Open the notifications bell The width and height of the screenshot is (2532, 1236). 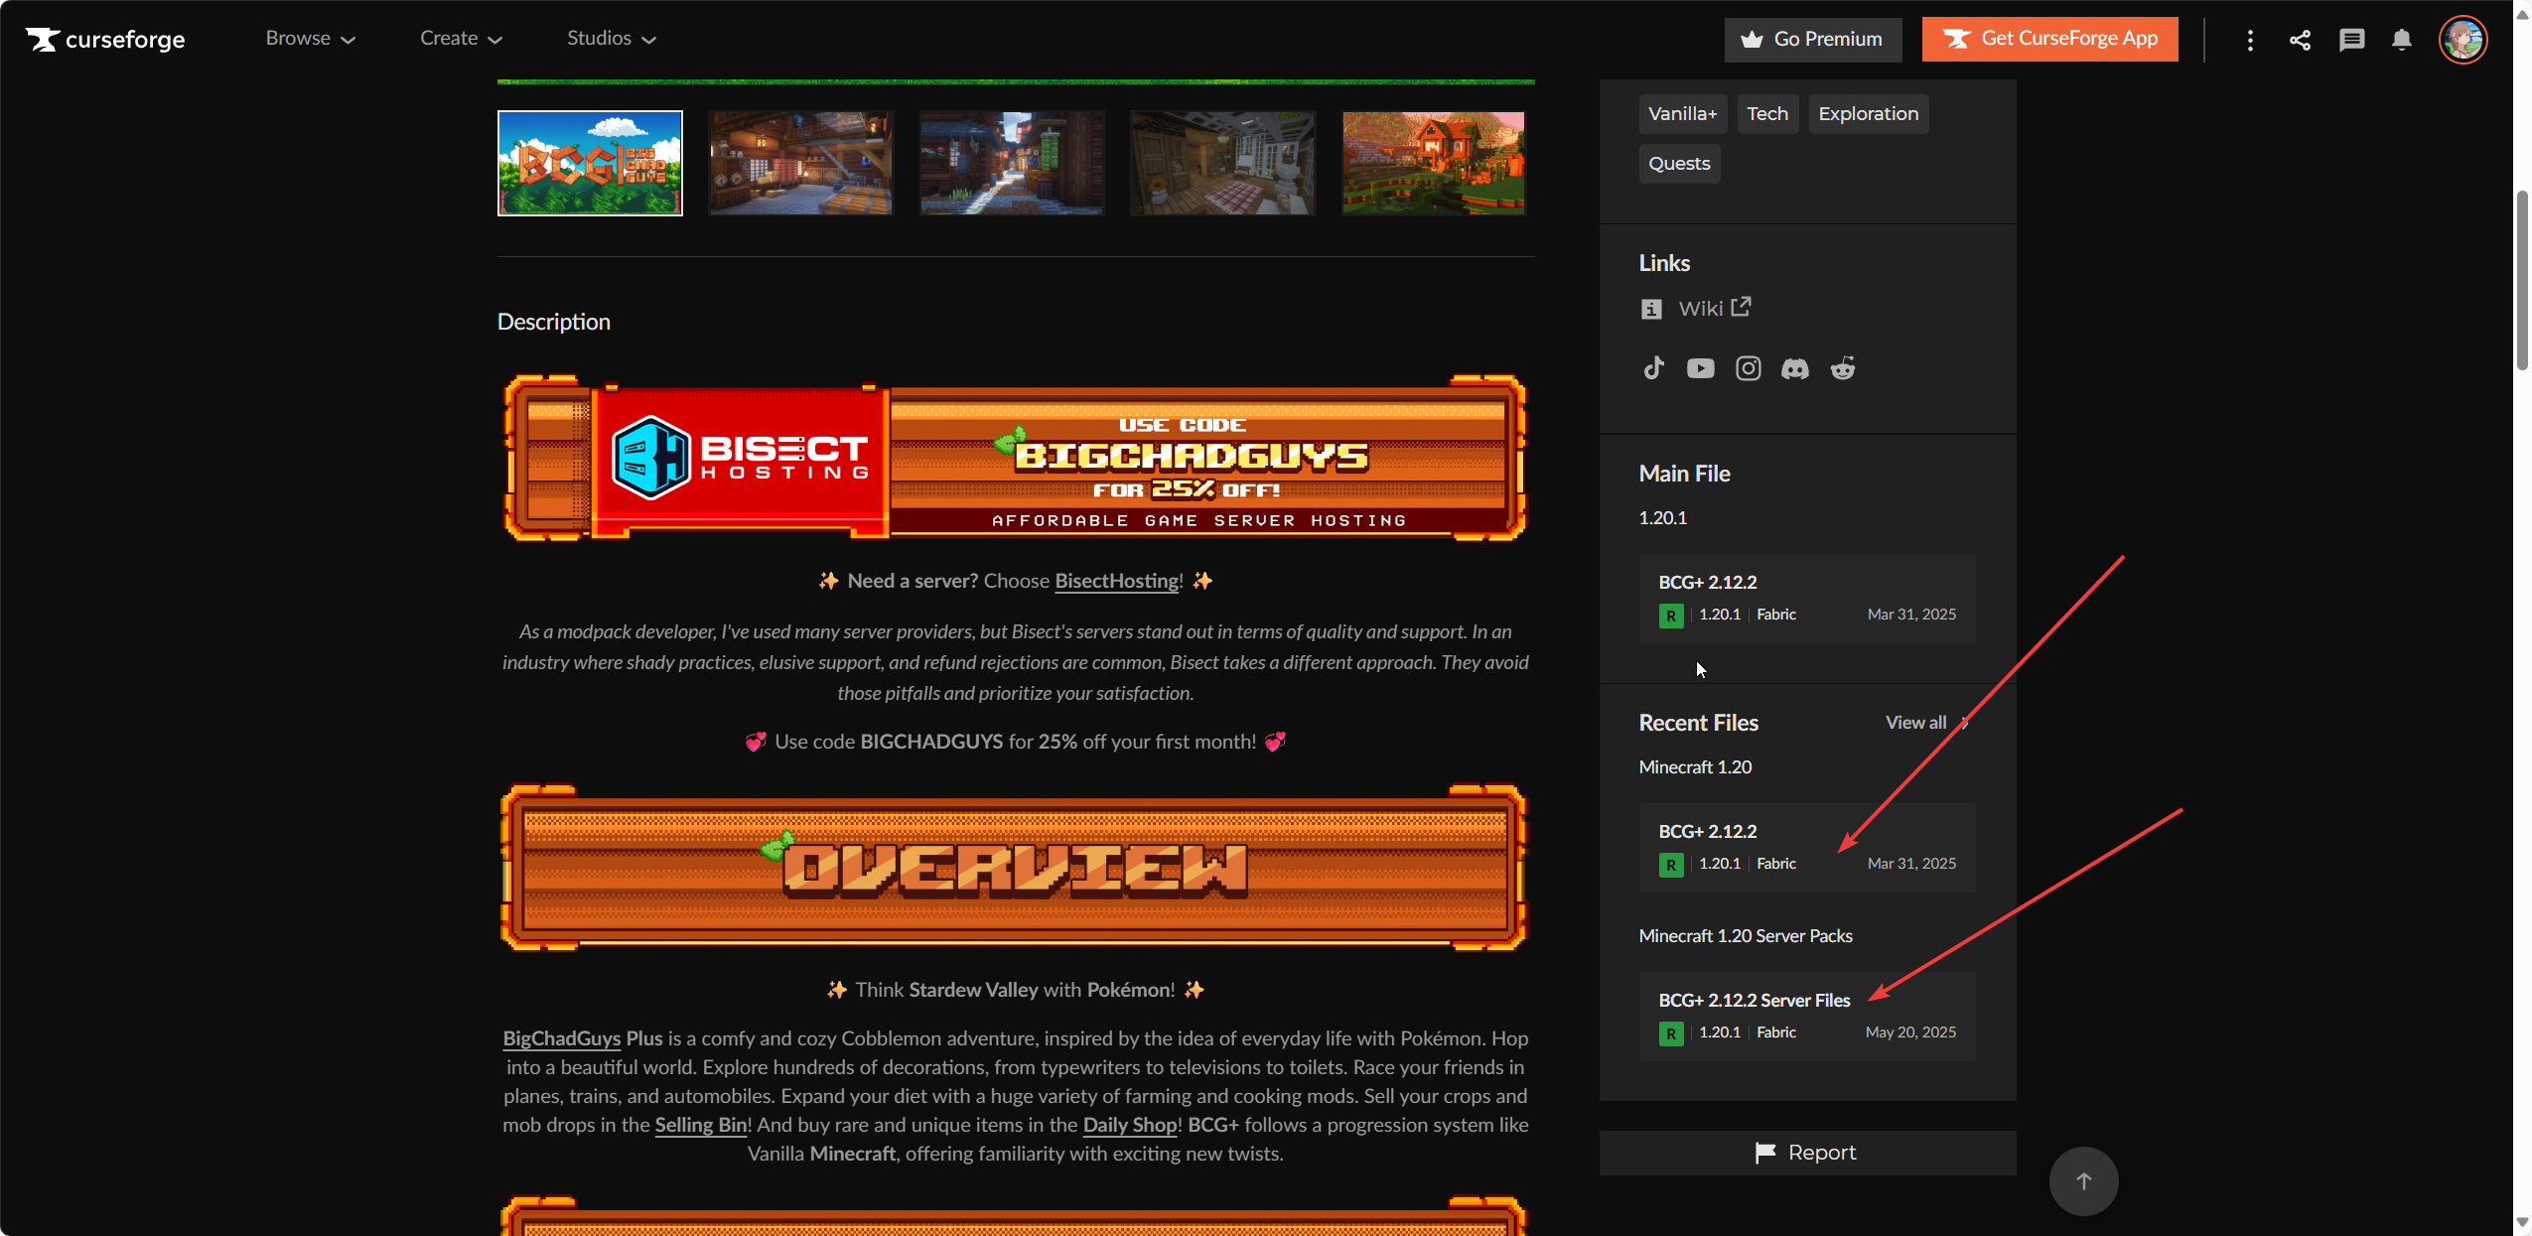point(2402,40)
